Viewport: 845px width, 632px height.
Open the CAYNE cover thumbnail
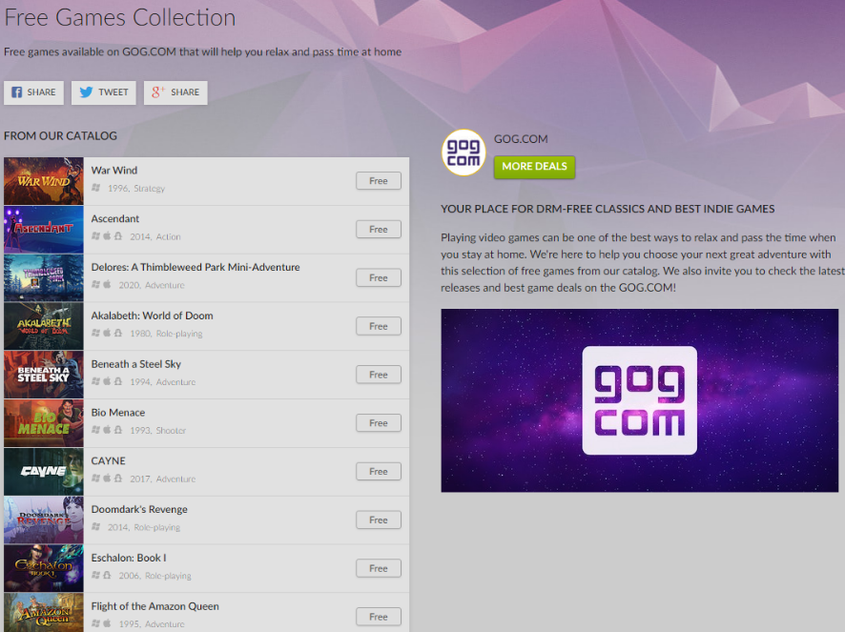pyautogui.click(x=44, y=472)
